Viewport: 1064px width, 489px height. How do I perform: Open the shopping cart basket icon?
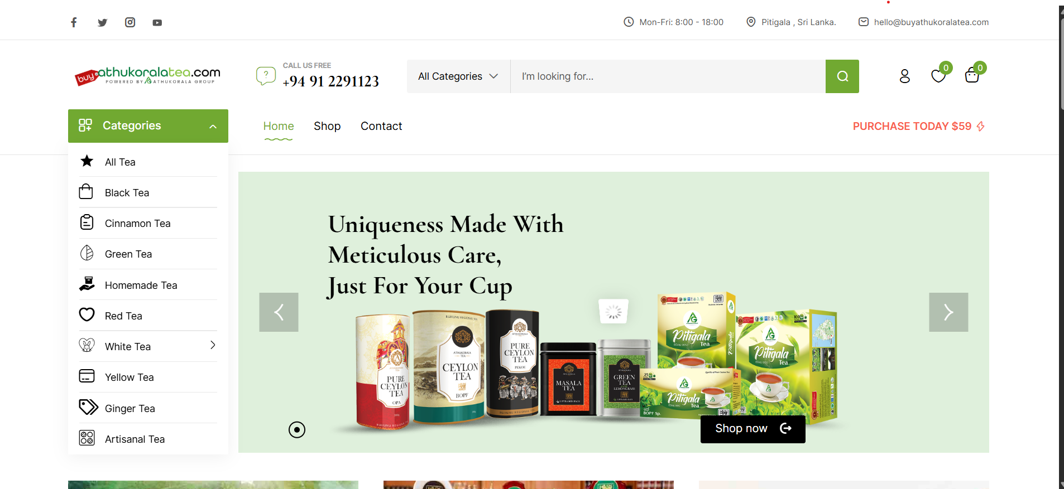(x=972, y=76)
